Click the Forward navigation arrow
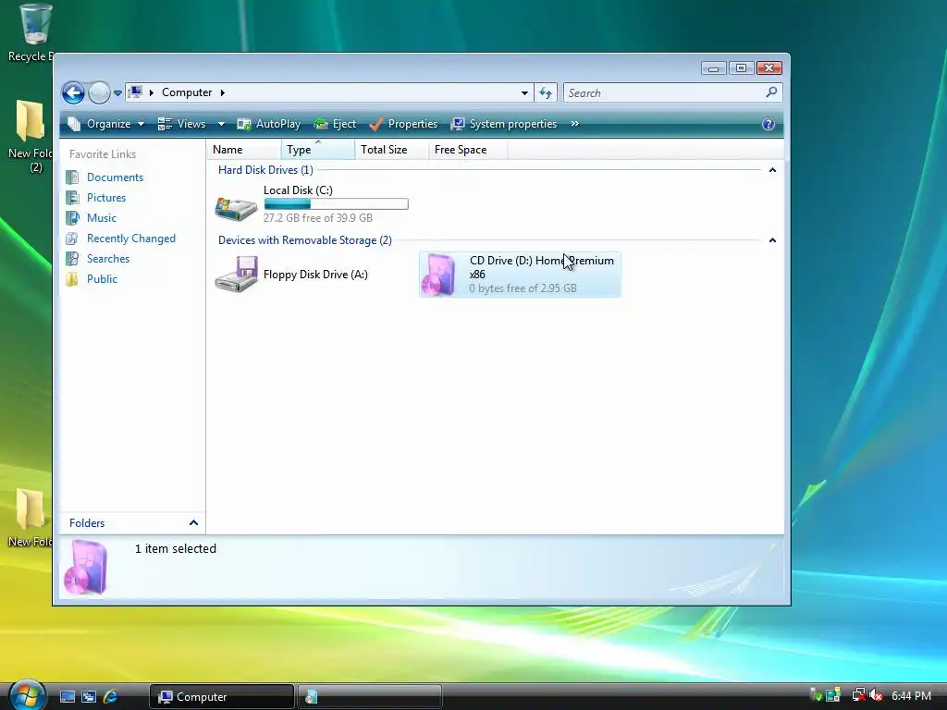947x710 pixels. coord(99,93)
